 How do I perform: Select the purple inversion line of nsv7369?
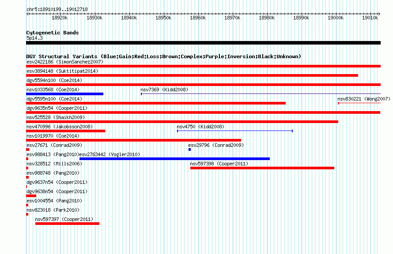261,94
